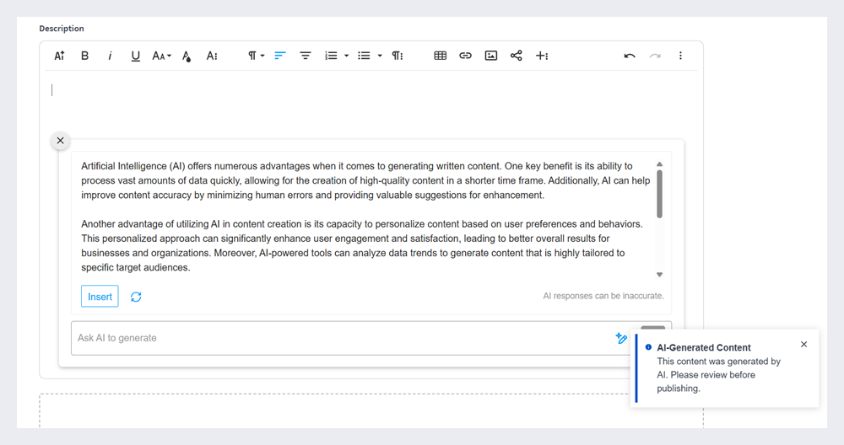
Task: Open the vertical three-dot toolbar menu
Action: tap(680, 56)
